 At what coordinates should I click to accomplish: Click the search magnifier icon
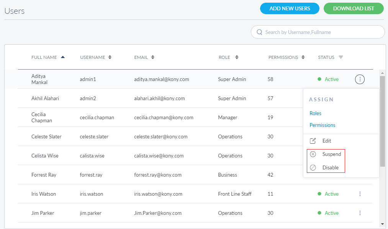pyautogui.click(x=259, y=32)
